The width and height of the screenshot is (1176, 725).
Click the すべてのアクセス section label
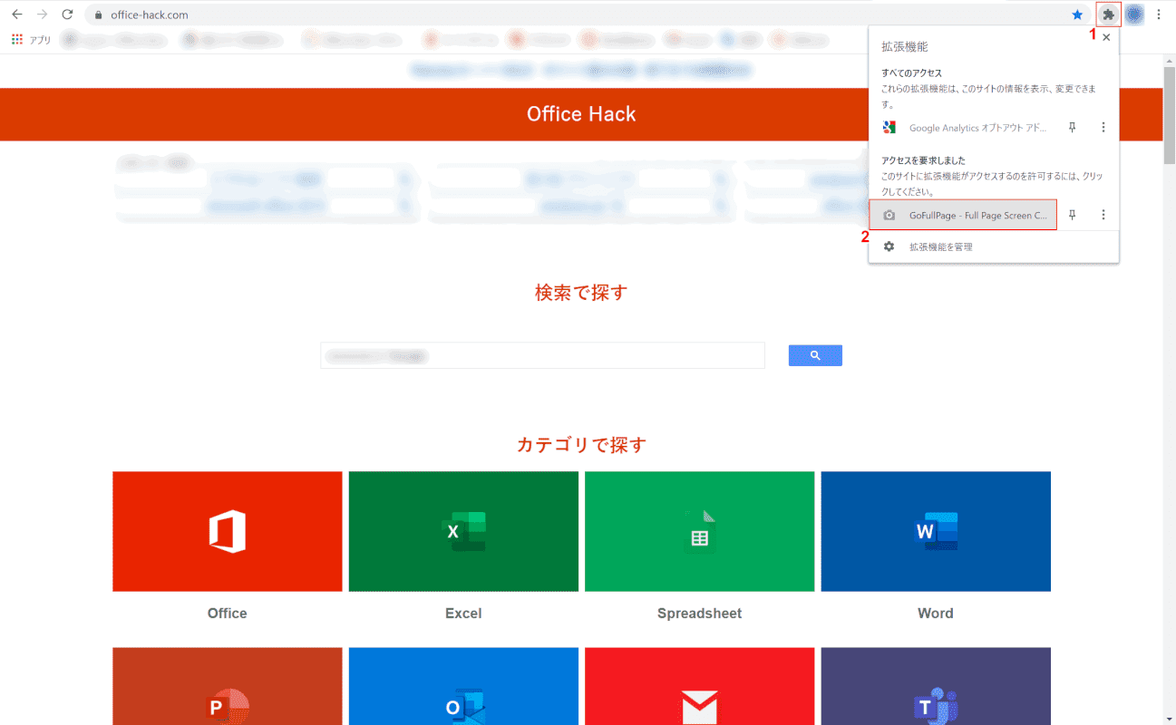tap(912, 73)
